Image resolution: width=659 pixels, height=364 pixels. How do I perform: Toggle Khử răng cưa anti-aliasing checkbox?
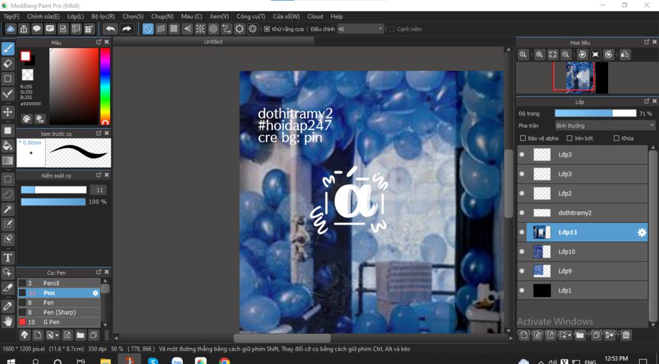coord(267,29)
